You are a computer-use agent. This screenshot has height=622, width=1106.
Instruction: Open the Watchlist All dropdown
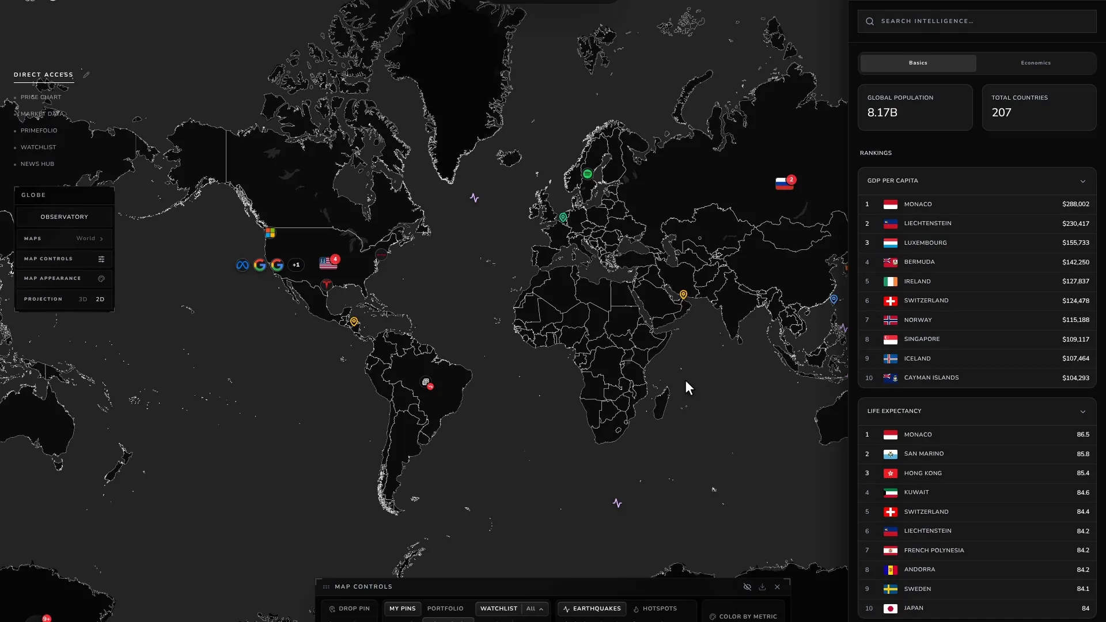(x=535, y=609)
